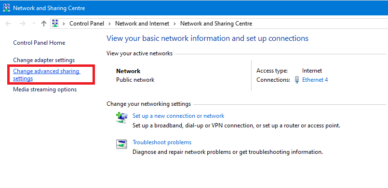Click 'View your active networks' section label

(x=140, y=53)
